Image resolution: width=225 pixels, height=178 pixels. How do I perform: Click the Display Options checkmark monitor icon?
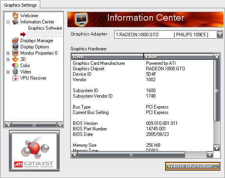[15, 47]
